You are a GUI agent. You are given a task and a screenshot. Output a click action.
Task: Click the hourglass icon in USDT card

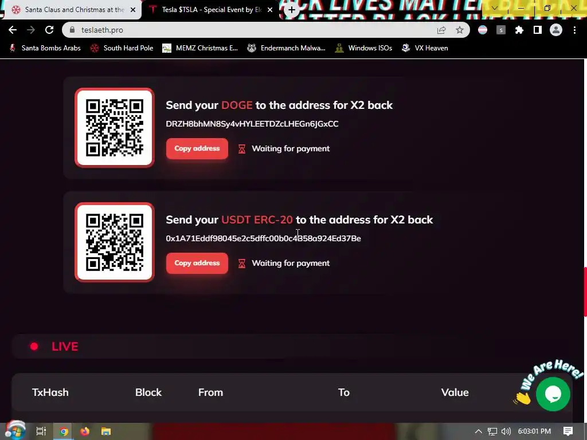242,264
